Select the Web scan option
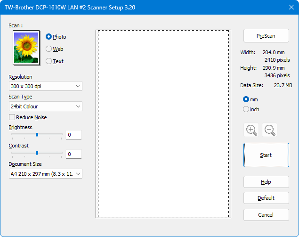The height and width of the screenshot is (237, 299). [49, 49]
